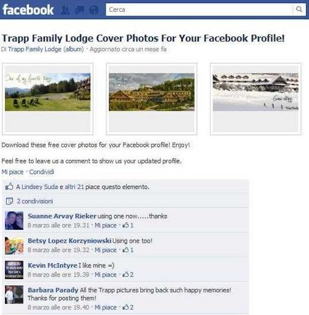Open the notifications globe icon

coord(94,10)
